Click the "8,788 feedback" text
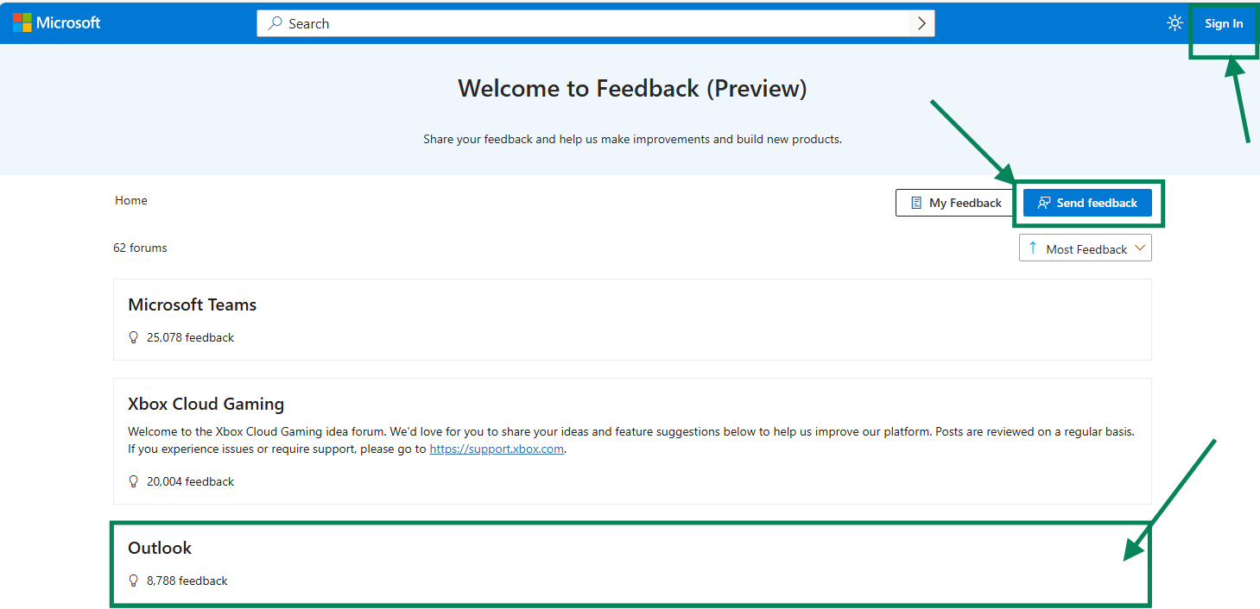 click(x=187, y=581)
